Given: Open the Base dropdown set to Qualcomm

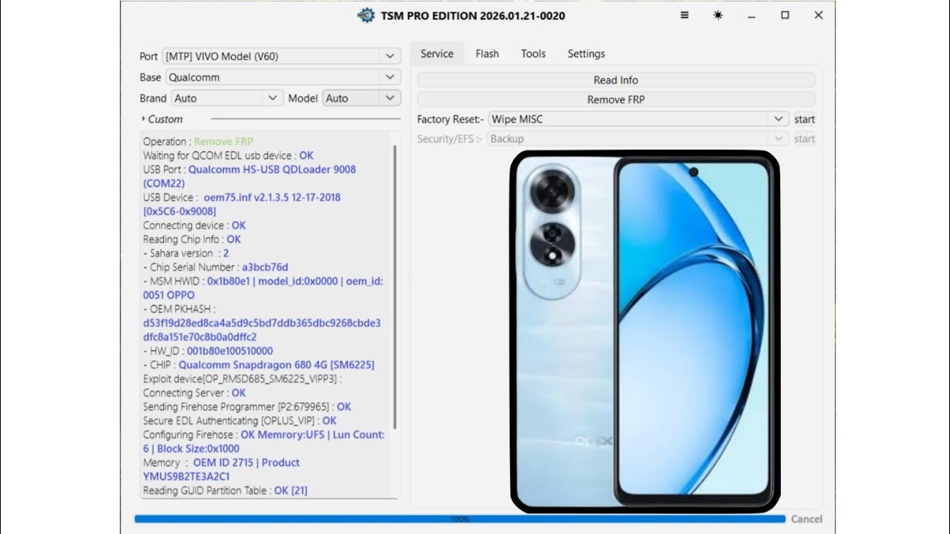Looking at the screenshot, I should (x=283, y=77).
